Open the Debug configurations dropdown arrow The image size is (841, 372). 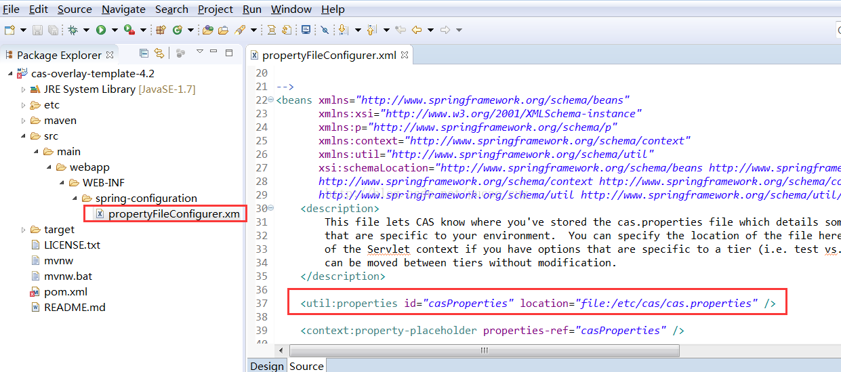[x=86, y=30]
